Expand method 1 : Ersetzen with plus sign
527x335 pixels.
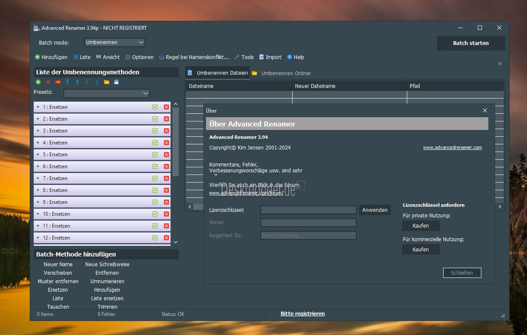[38, 107]
